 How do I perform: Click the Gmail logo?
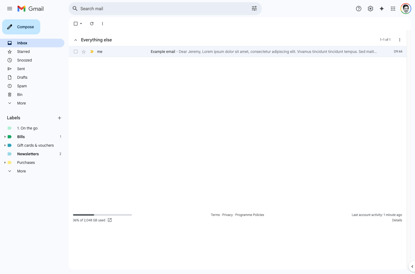tap(31, 9)
